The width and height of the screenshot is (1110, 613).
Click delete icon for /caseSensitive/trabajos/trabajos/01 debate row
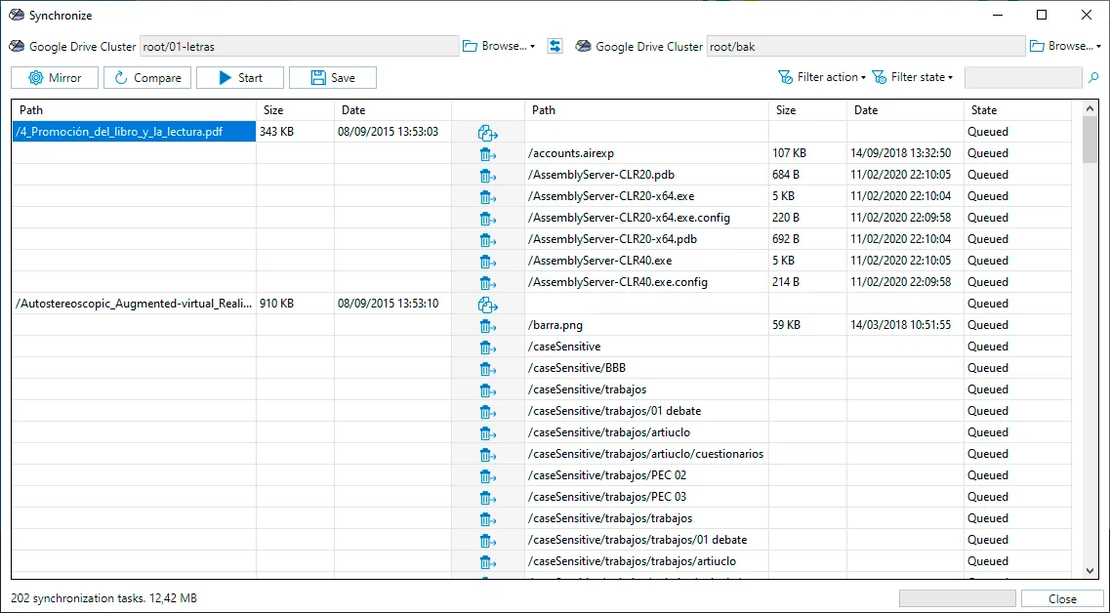pyautogui.click(x=488, y=541)
